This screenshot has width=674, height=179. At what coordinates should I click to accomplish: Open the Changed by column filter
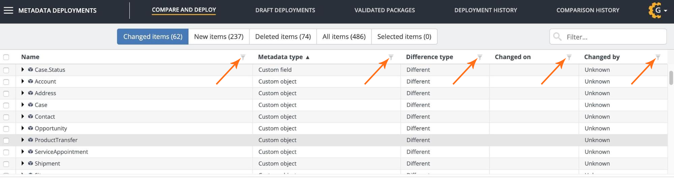point(658,57)
